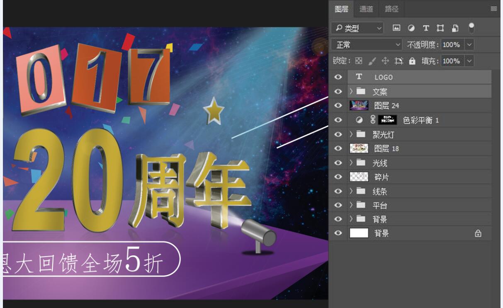Expand the 平台 group

(351, 205)
